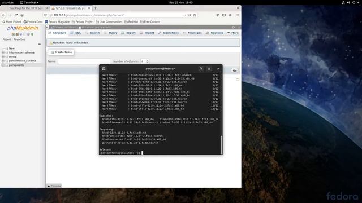Screen dimensions: 362x203
Task: Open the Export tab
Action: click(128, 33)
